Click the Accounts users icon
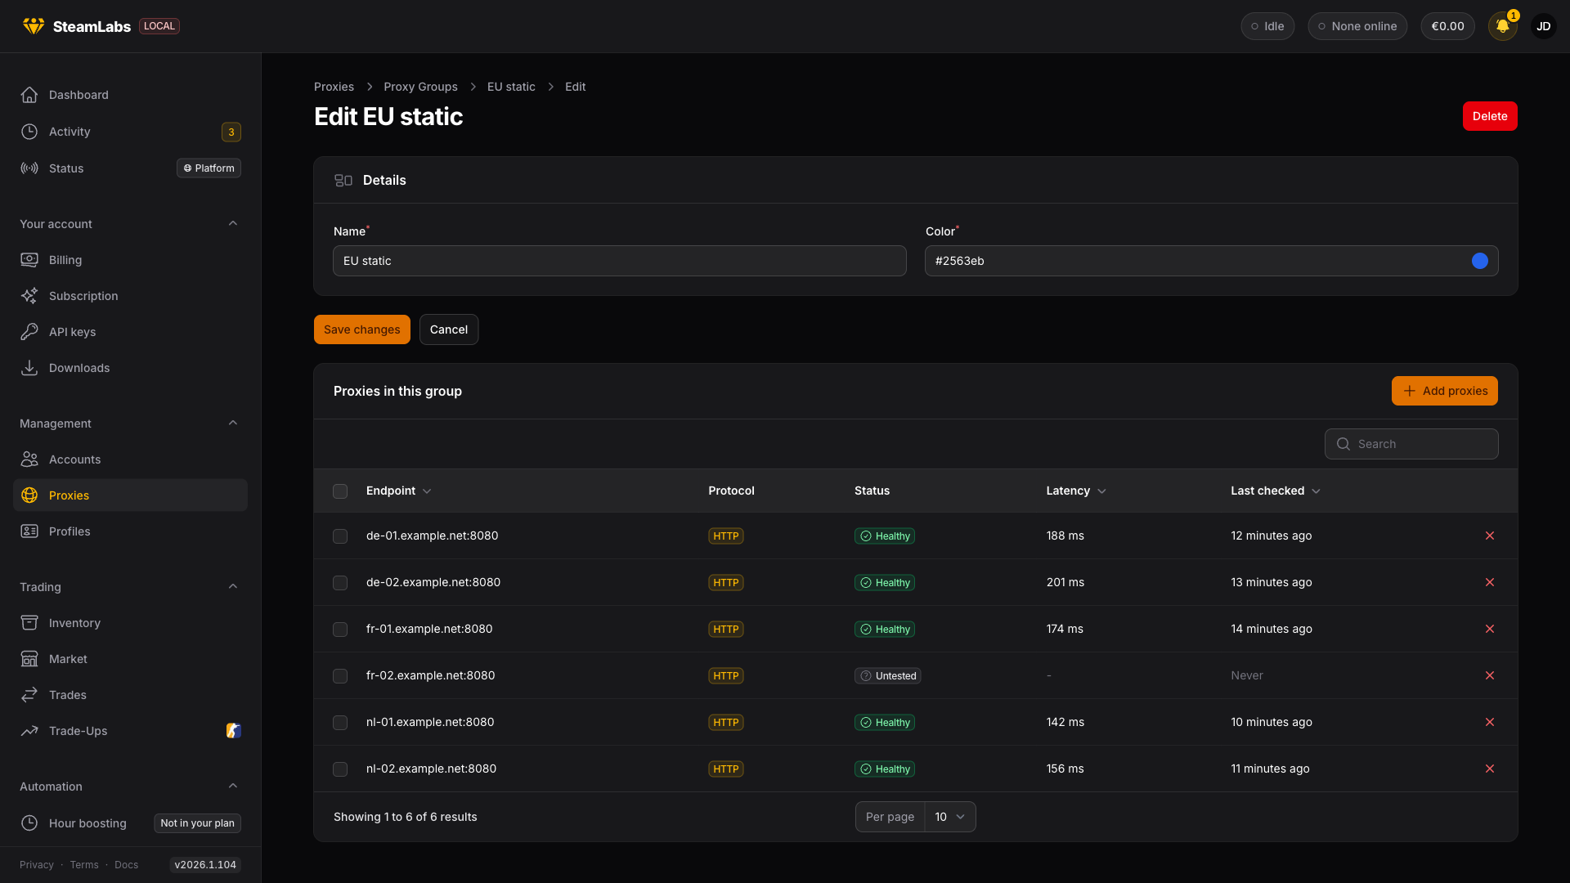The image size is (1570, 883). (x=29, y=459)
